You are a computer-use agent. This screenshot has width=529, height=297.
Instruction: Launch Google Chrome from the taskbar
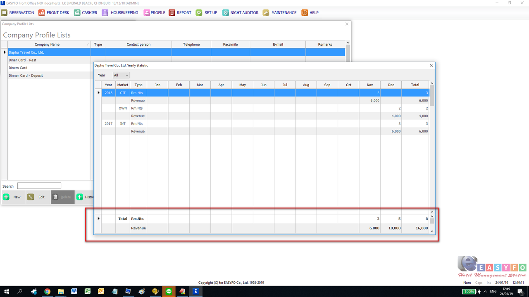coord(47,292)
